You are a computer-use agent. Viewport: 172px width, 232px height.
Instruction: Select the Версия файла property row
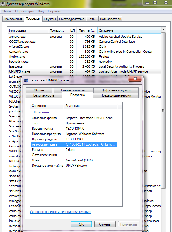[x=74, y=129]
